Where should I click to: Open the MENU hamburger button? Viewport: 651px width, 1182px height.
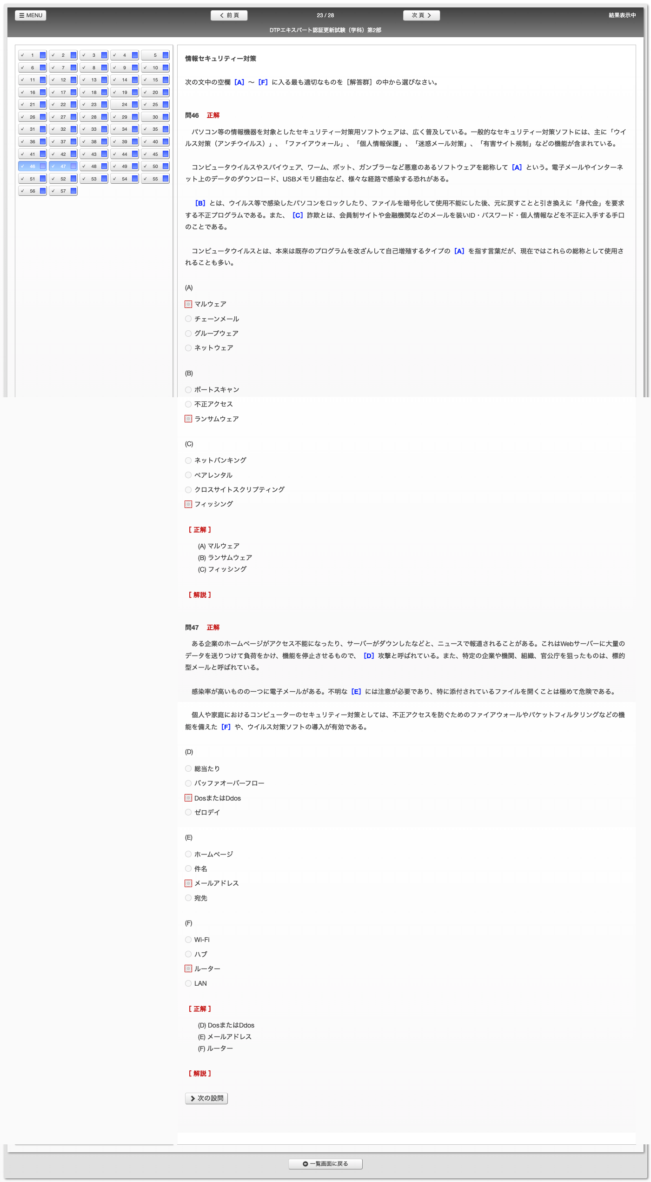[x=31, y=15]
